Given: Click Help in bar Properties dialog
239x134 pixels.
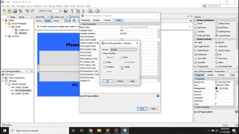Looking at the screenshot, I should point(153,109).
